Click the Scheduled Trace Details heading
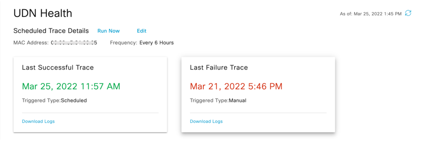Screen dimensions: 425x142 [x=51, y=31]
